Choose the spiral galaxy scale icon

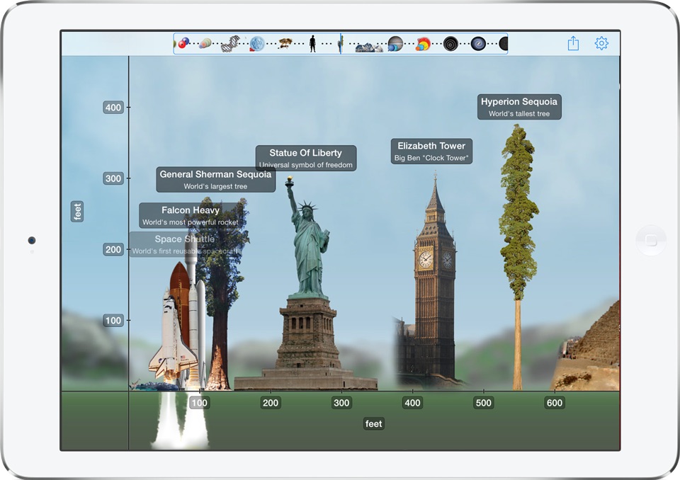click(478, 44)
